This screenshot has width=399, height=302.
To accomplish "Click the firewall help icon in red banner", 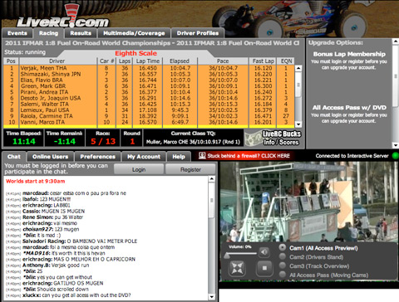I will [x=202, y=156].
